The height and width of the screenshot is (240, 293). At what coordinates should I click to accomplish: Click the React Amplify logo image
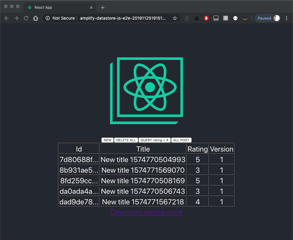pos(146,91)
